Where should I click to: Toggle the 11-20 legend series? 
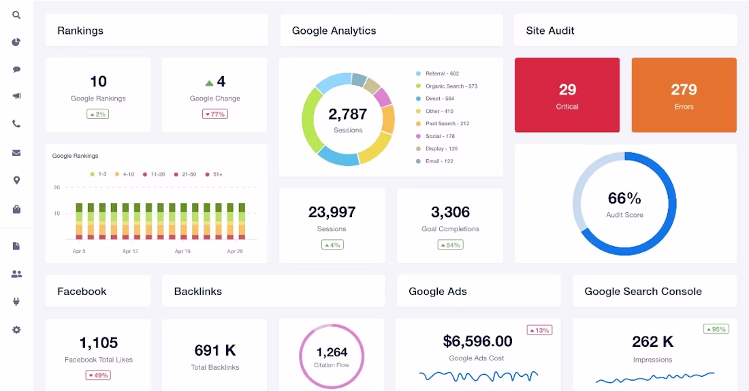[154, 175]
